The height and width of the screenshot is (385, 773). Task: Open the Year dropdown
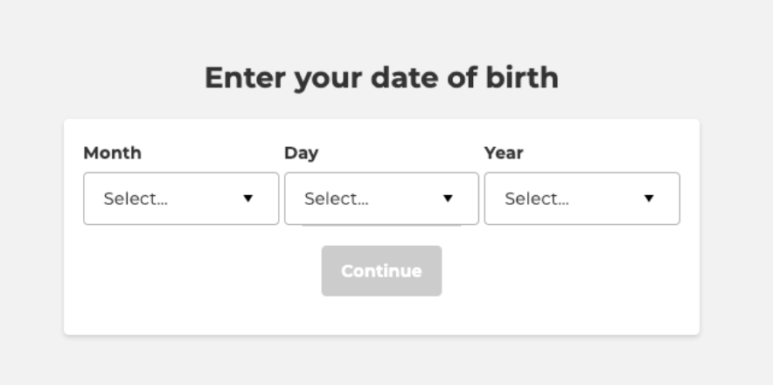581,199
